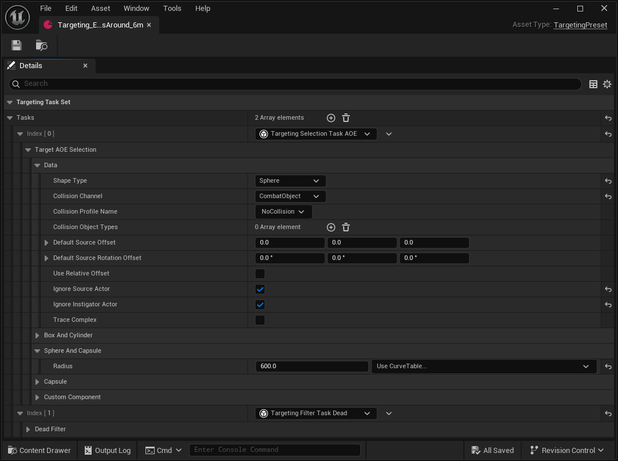Open the File menu
Image resolution: width=618 pixels, height=461 pixels.
46,8
